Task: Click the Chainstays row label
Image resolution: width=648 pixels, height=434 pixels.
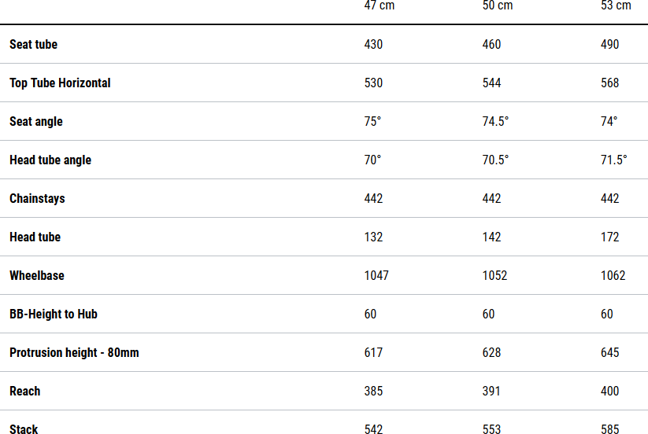Action: [37, 199]
